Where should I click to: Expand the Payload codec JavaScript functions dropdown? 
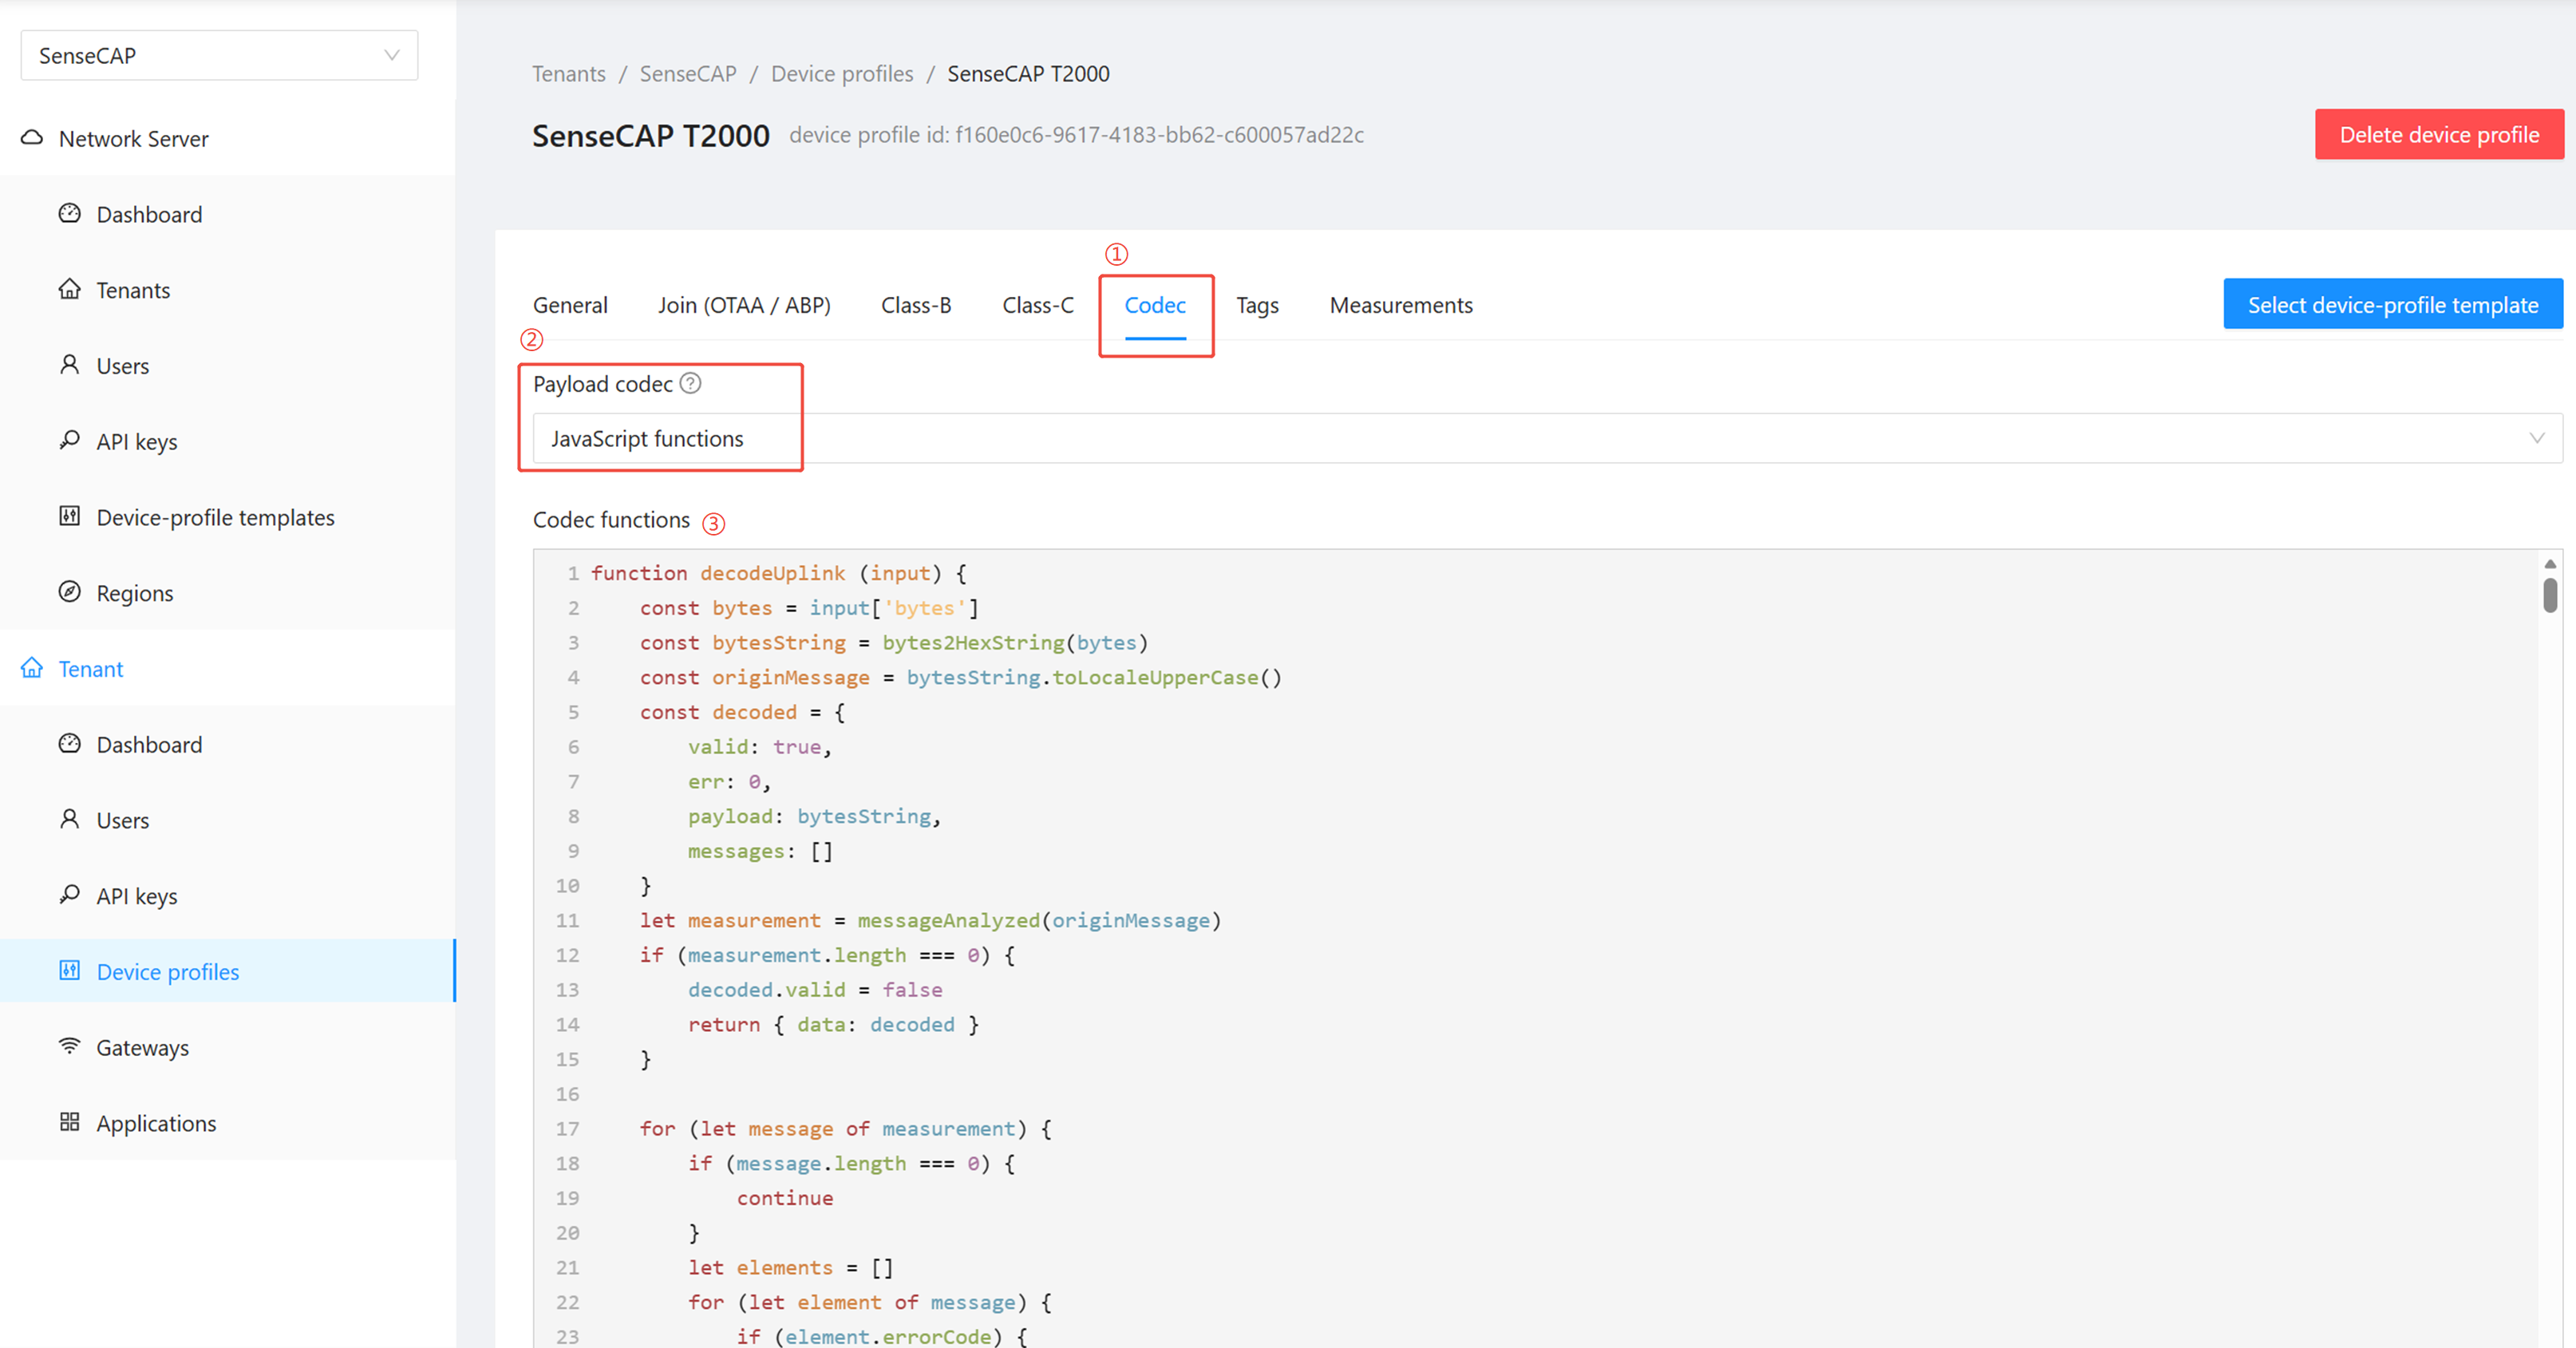(1400, 438)
